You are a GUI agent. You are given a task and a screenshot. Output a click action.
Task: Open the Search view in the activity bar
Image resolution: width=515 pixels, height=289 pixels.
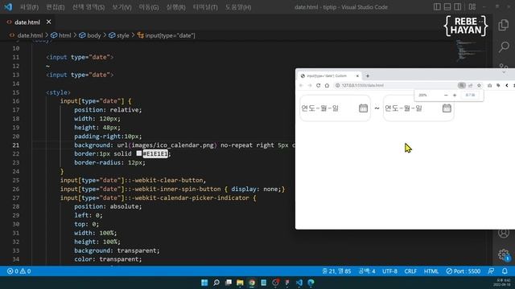tap(504, 47)
